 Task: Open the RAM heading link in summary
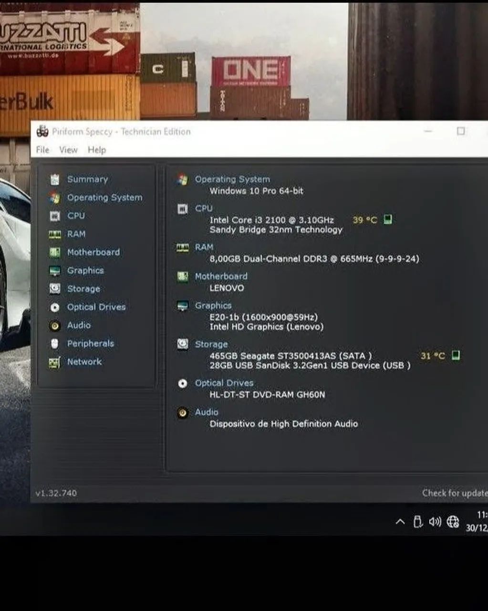click(x=204, y=247)
